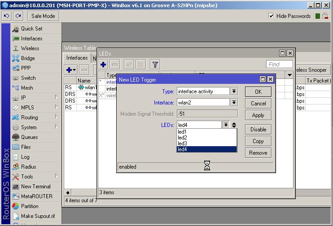333x226 pixels.
Task: Click Cancel in New LED Trigger
Action: coord(258,104)
